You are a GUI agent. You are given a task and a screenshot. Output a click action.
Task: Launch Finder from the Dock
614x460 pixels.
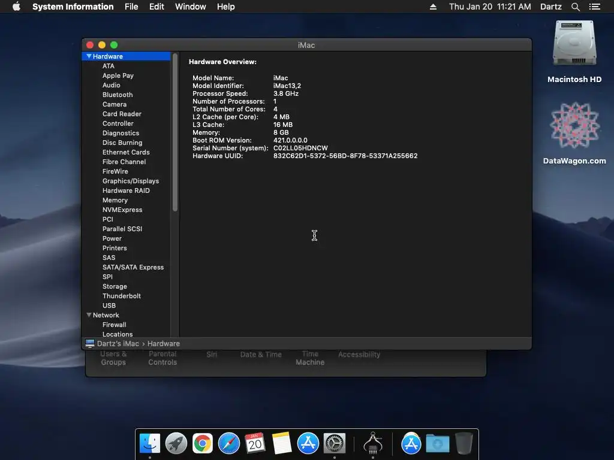(150, 443)
